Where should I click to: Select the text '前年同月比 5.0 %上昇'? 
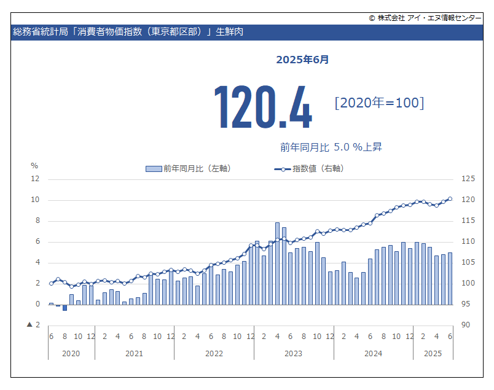pyautogui.click(x=331, y=147)
